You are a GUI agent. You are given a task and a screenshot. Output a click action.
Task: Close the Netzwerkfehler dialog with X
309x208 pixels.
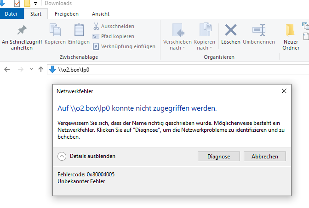click(x=284, y=91)
